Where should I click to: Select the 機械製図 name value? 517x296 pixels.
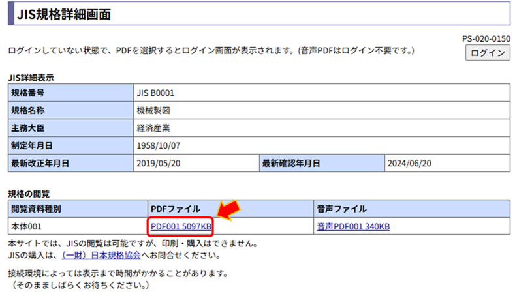pyautogui.click(x=153, y=110)
